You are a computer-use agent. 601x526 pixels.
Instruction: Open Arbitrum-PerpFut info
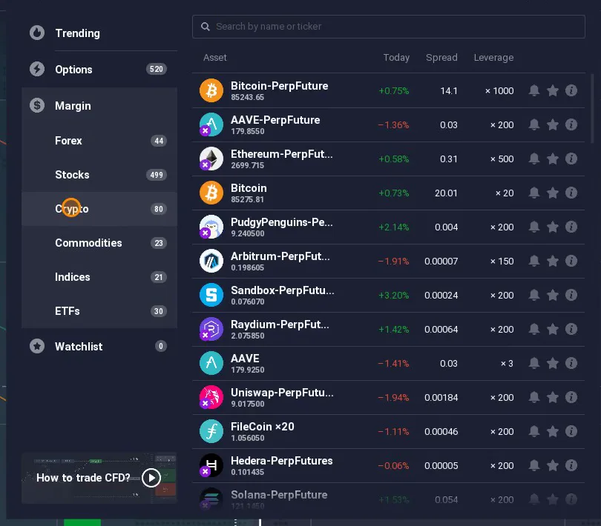571,261
